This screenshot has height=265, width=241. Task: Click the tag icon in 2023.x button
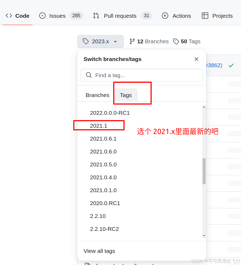(x=86, y=41)
